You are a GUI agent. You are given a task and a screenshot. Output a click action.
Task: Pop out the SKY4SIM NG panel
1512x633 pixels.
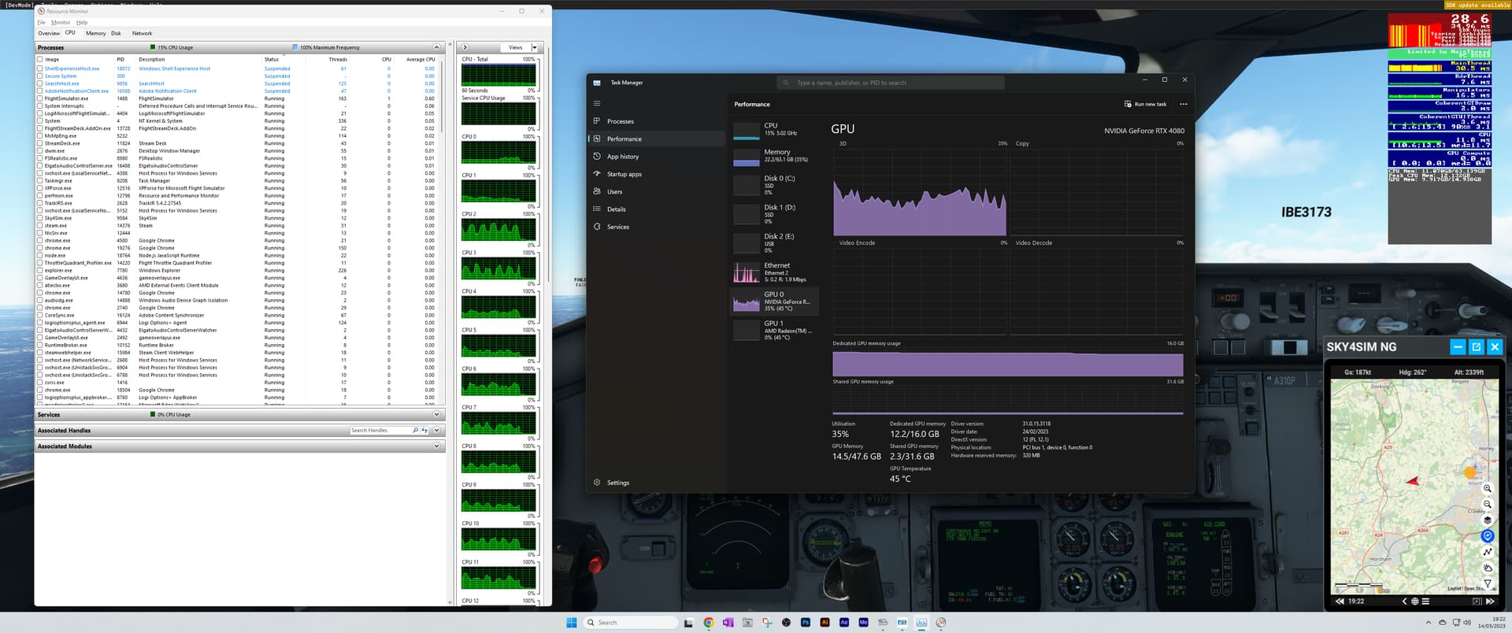[1477, 346]
